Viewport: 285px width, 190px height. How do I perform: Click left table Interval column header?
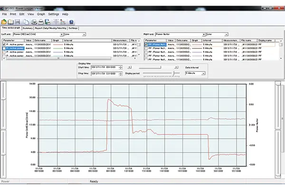point(87,40)
